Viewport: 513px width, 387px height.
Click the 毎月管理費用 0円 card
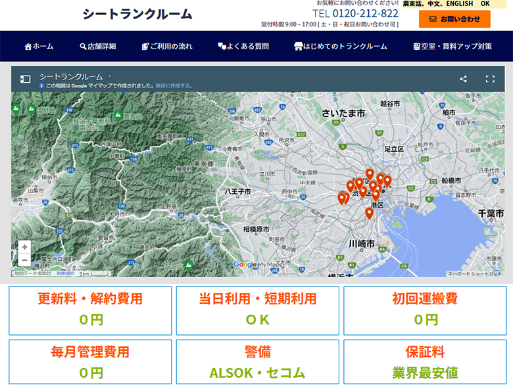click(90, 362)
